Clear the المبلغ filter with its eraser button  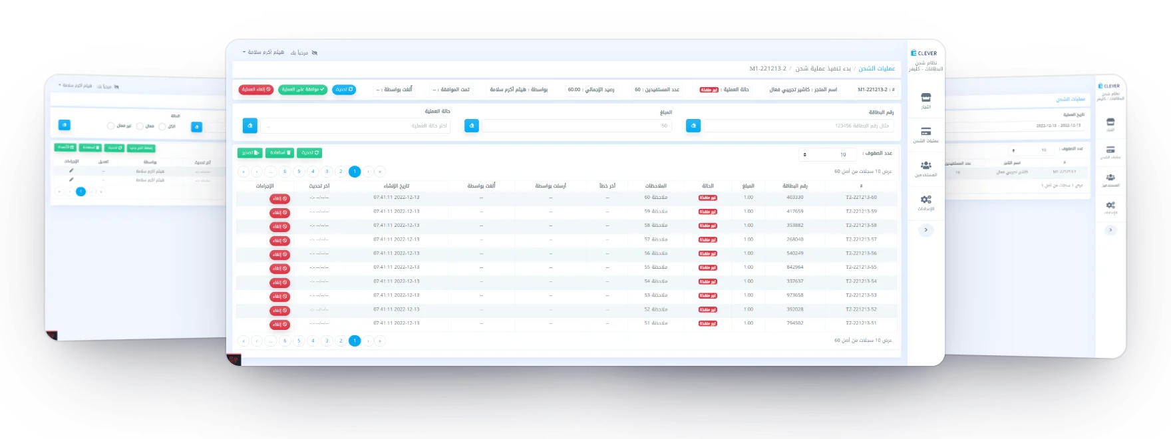[472, 125]
